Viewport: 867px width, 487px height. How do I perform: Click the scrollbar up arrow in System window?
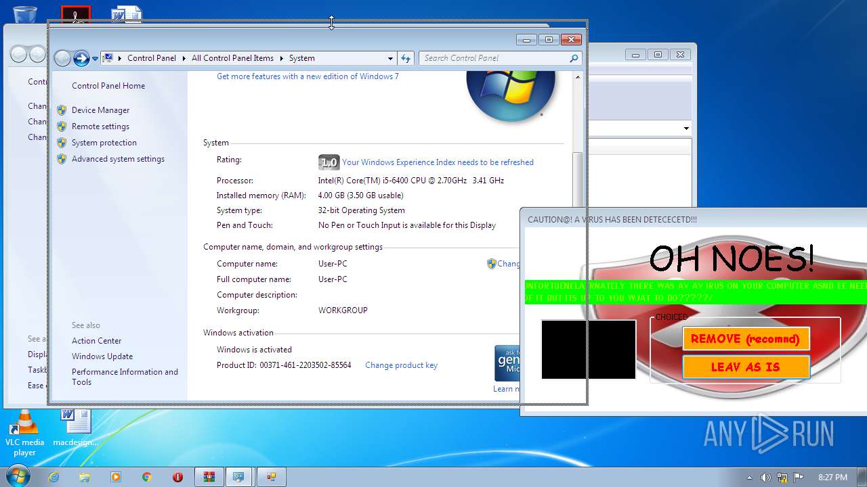pyautogui.click(x=577, y=77)
